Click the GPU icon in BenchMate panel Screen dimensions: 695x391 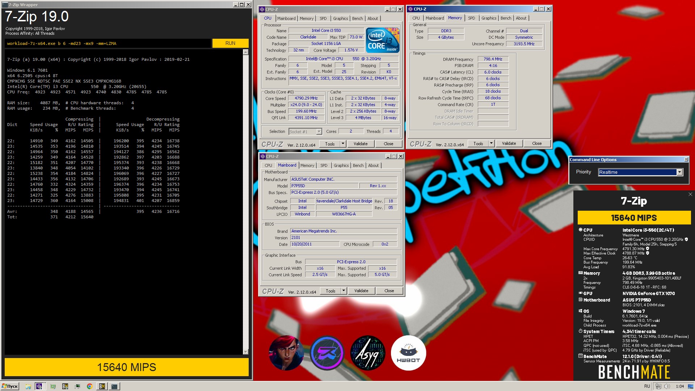581,293
